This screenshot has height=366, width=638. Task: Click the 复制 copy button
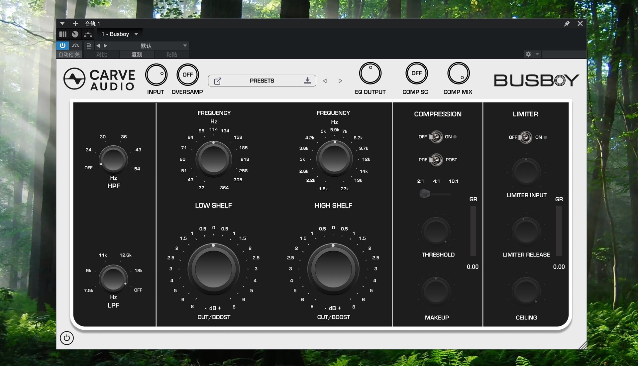137,54
